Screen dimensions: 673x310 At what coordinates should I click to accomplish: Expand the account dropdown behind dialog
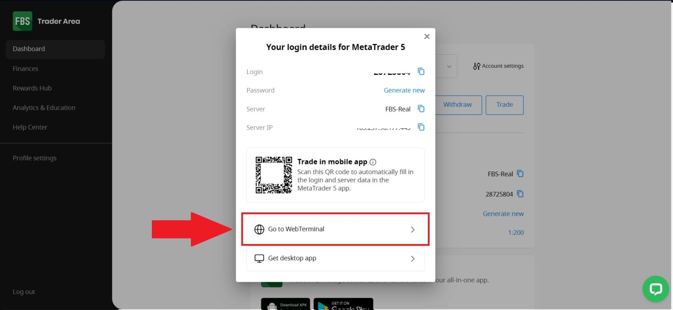pyautogui.click(x=448, y=66)
